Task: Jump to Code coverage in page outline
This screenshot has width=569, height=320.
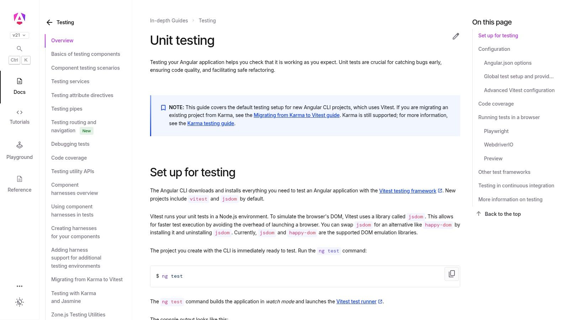Action: (x=496, y=103)
